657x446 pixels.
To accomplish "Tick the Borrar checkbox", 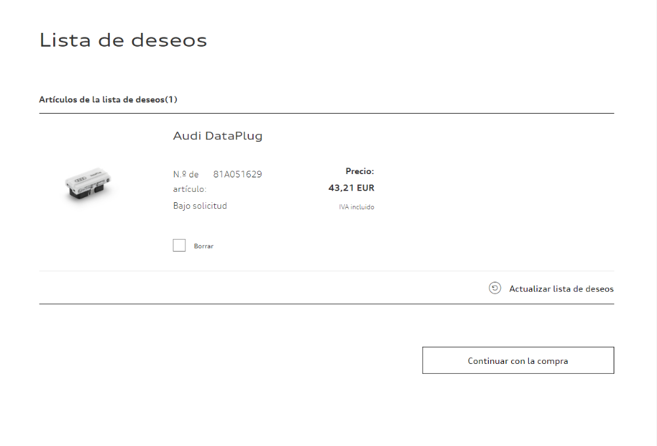I will pos(179,246).
